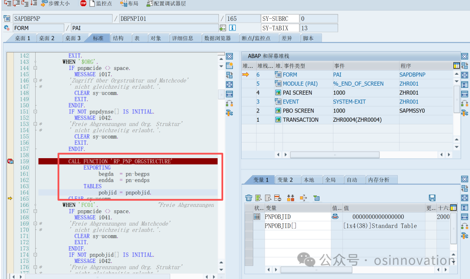The height and width of the screenshot is (279, 470).
Task: Collapse the comment block at line 176
Action: [x=35, y=267]
